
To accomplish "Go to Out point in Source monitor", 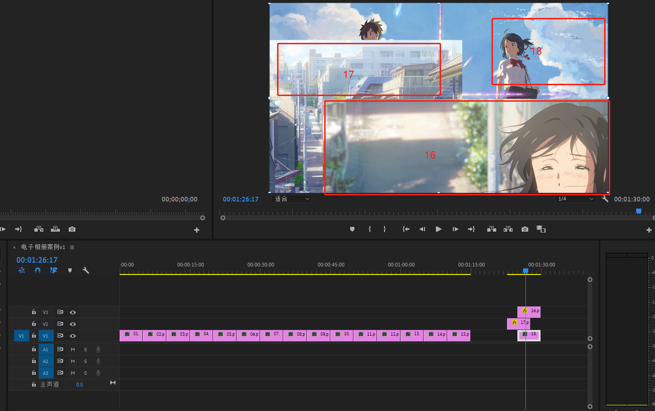I will 18,229.
